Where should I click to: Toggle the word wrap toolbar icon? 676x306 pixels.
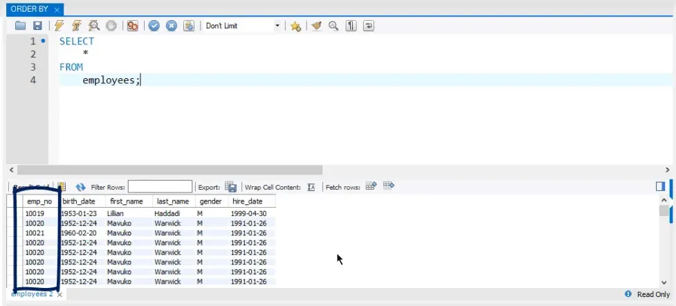tap(369, 26)
